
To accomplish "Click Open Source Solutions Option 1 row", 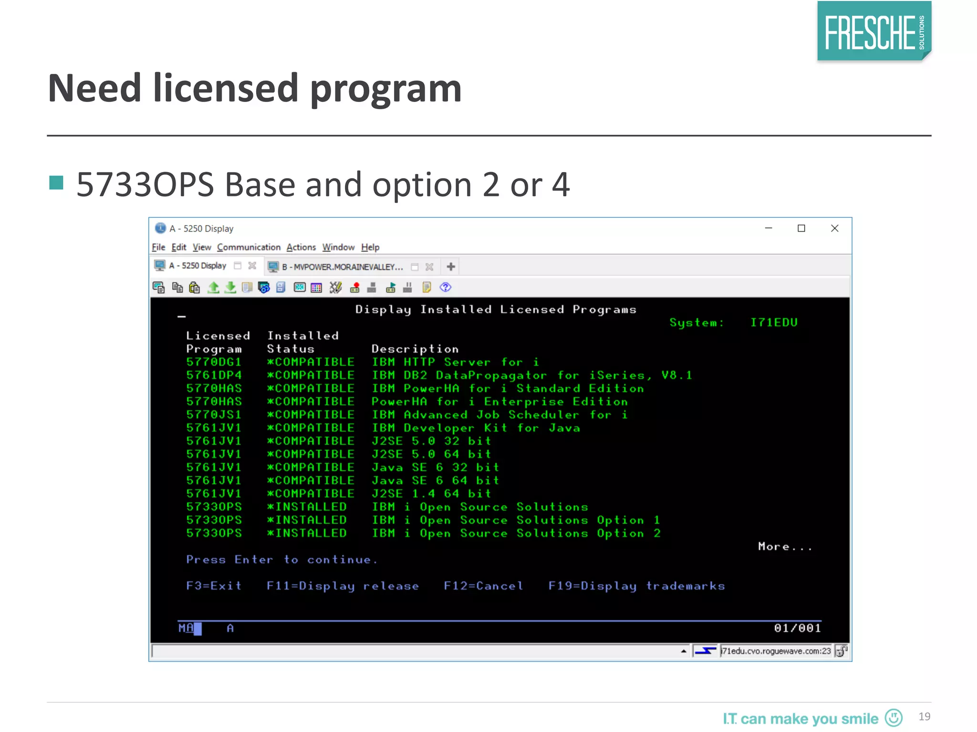I will (x=423, y=520).
